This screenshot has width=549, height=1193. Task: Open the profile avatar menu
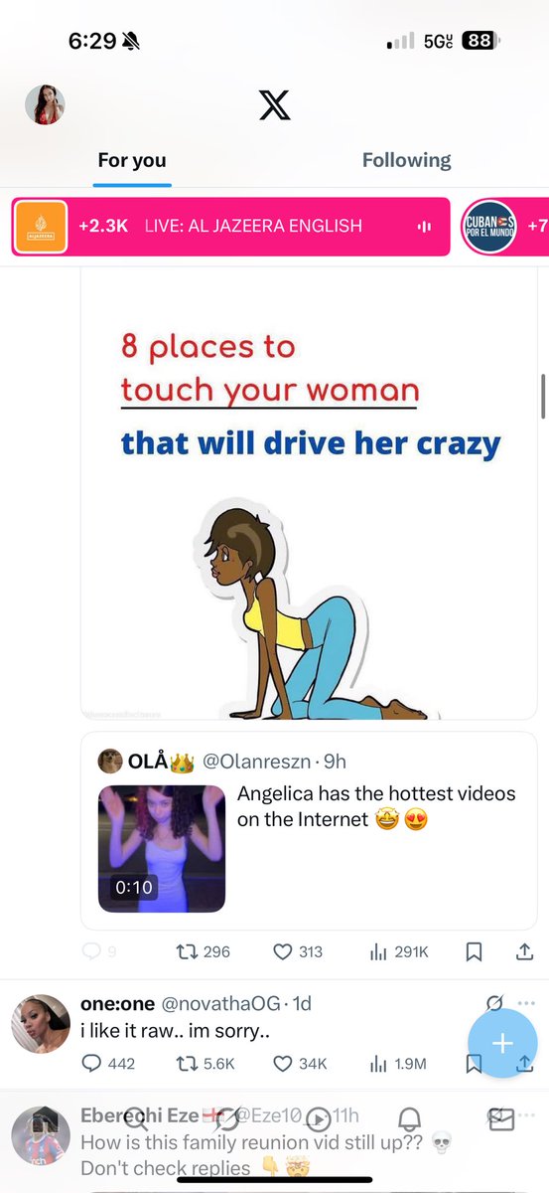click(x=45, y=104)
